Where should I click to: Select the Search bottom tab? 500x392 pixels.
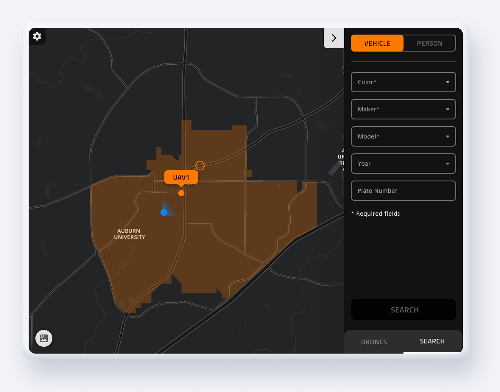[432, 341]
